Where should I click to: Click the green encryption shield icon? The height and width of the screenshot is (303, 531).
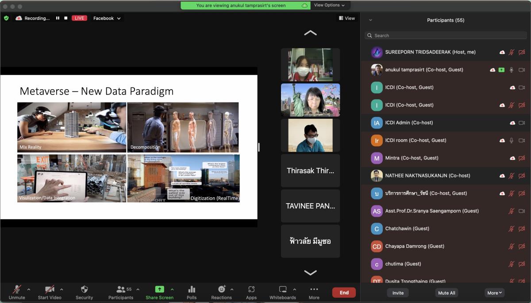point(6,18)
